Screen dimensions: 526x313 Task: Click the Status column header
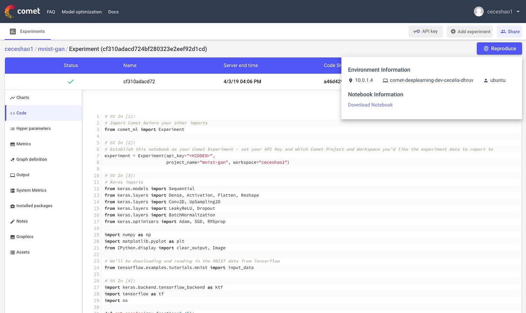coord(71,65)
